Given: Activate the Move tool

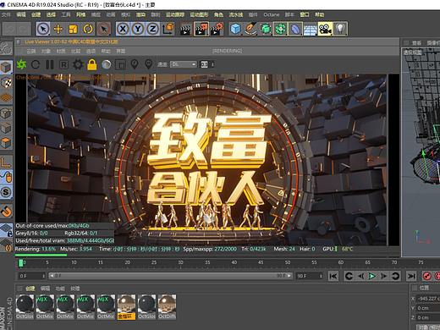Looking at the screenshot, I should coord(58,29).
